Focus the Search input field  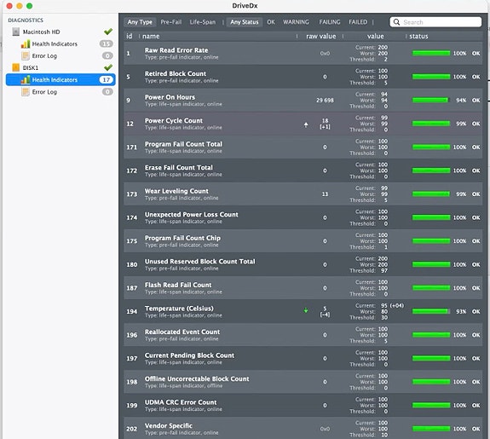pos(435,22)
